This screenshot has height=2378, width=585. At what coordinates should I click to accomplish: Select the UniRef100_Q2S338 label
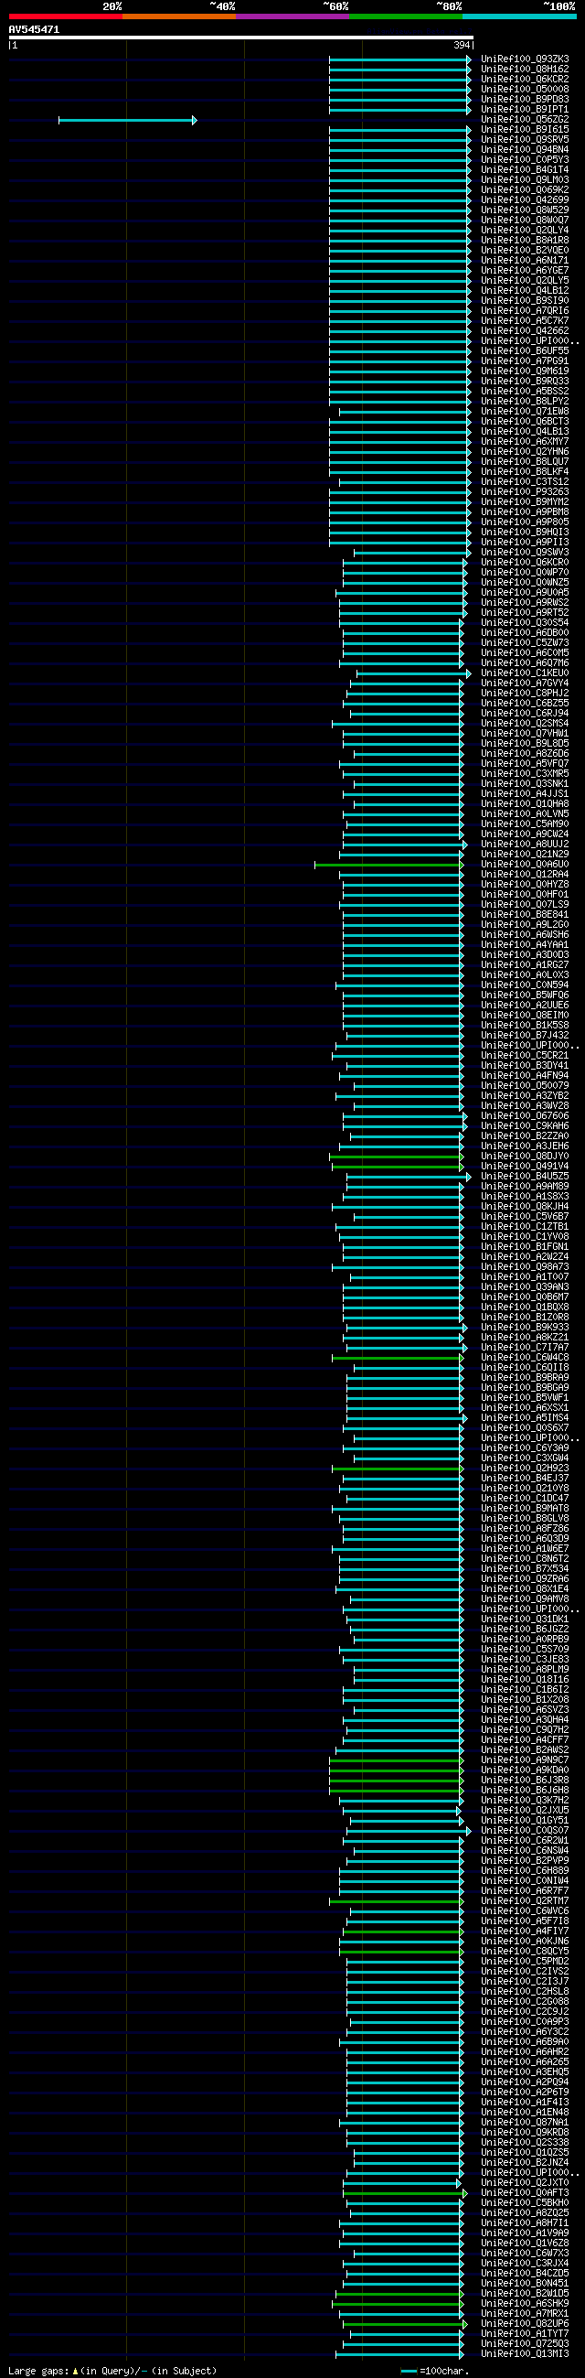(x=525, y=2144)
